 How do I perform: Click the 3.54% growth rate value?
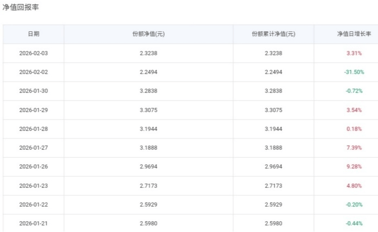tap(354, 110)
